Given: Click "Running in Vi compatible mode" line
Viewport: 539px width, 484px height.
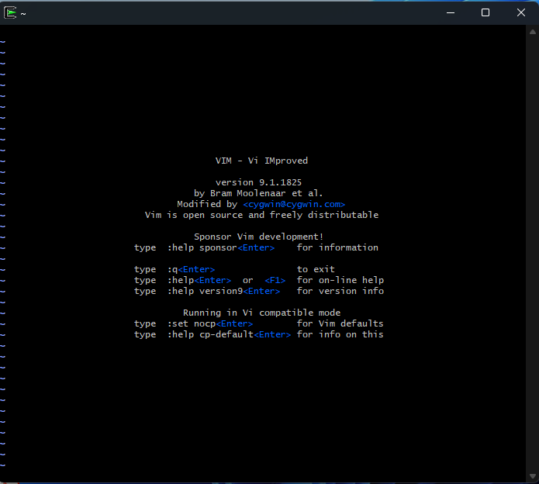Looking at the screenshot, I should (261, 313).
